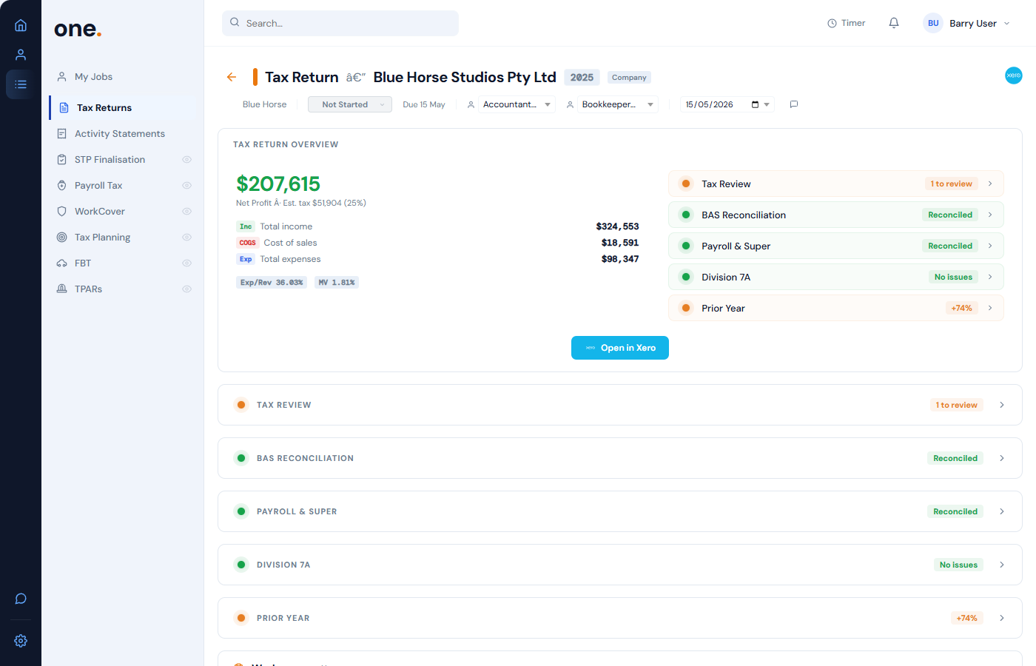The height and width of the screenshot is (666, 1036).
Task: Toggle visibility eye for Tax Planning
Action: [x=187, y=237]
